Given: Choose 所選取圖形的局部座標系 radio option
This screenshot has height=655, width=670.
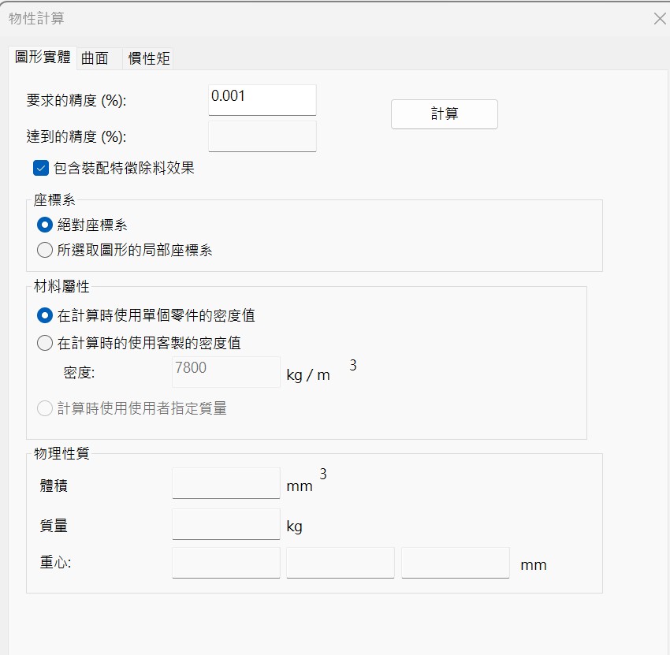Looking at the screenshot, I should pos(45,251).
